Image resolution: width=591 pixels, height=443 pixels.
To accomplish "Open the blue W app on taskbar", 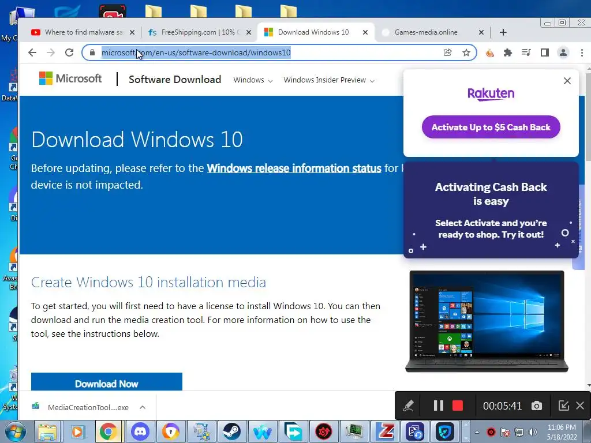I will click(x=263, y=431).
